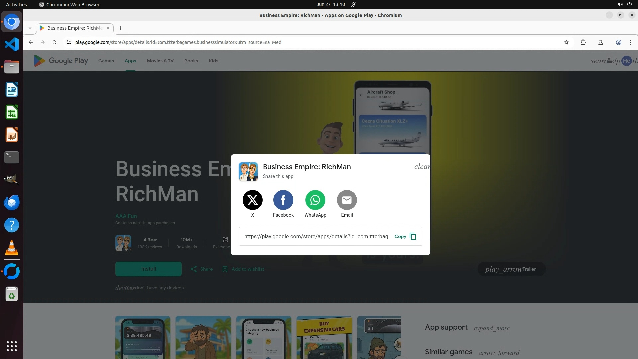Screen dimensions: 638x359
Task: Bookmark this page with star icon
Action: (x=566, y=42)
